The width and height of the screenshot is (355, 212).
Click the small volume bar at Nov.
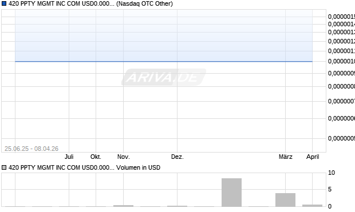(123, 206)
